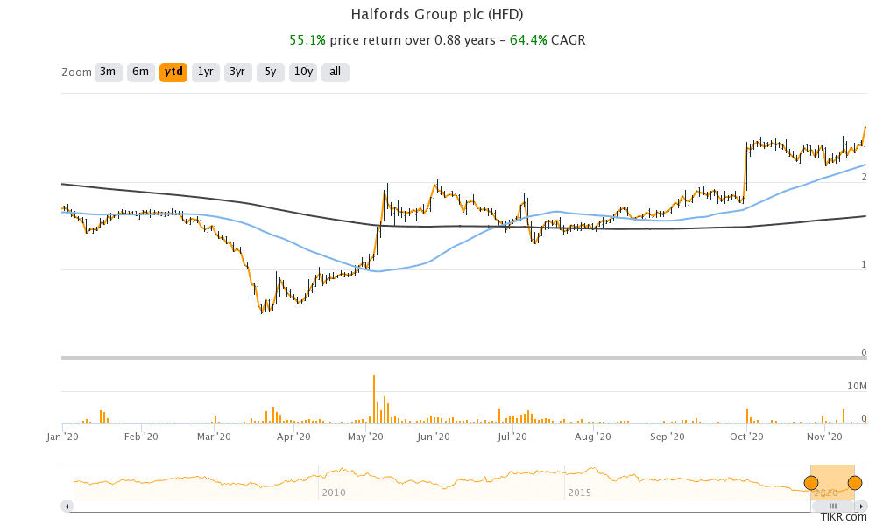Image resolution: width=876 pixels, height=525 pixels.
Task: Click the 2015 label in the navigator
Action: click(580, 493)
